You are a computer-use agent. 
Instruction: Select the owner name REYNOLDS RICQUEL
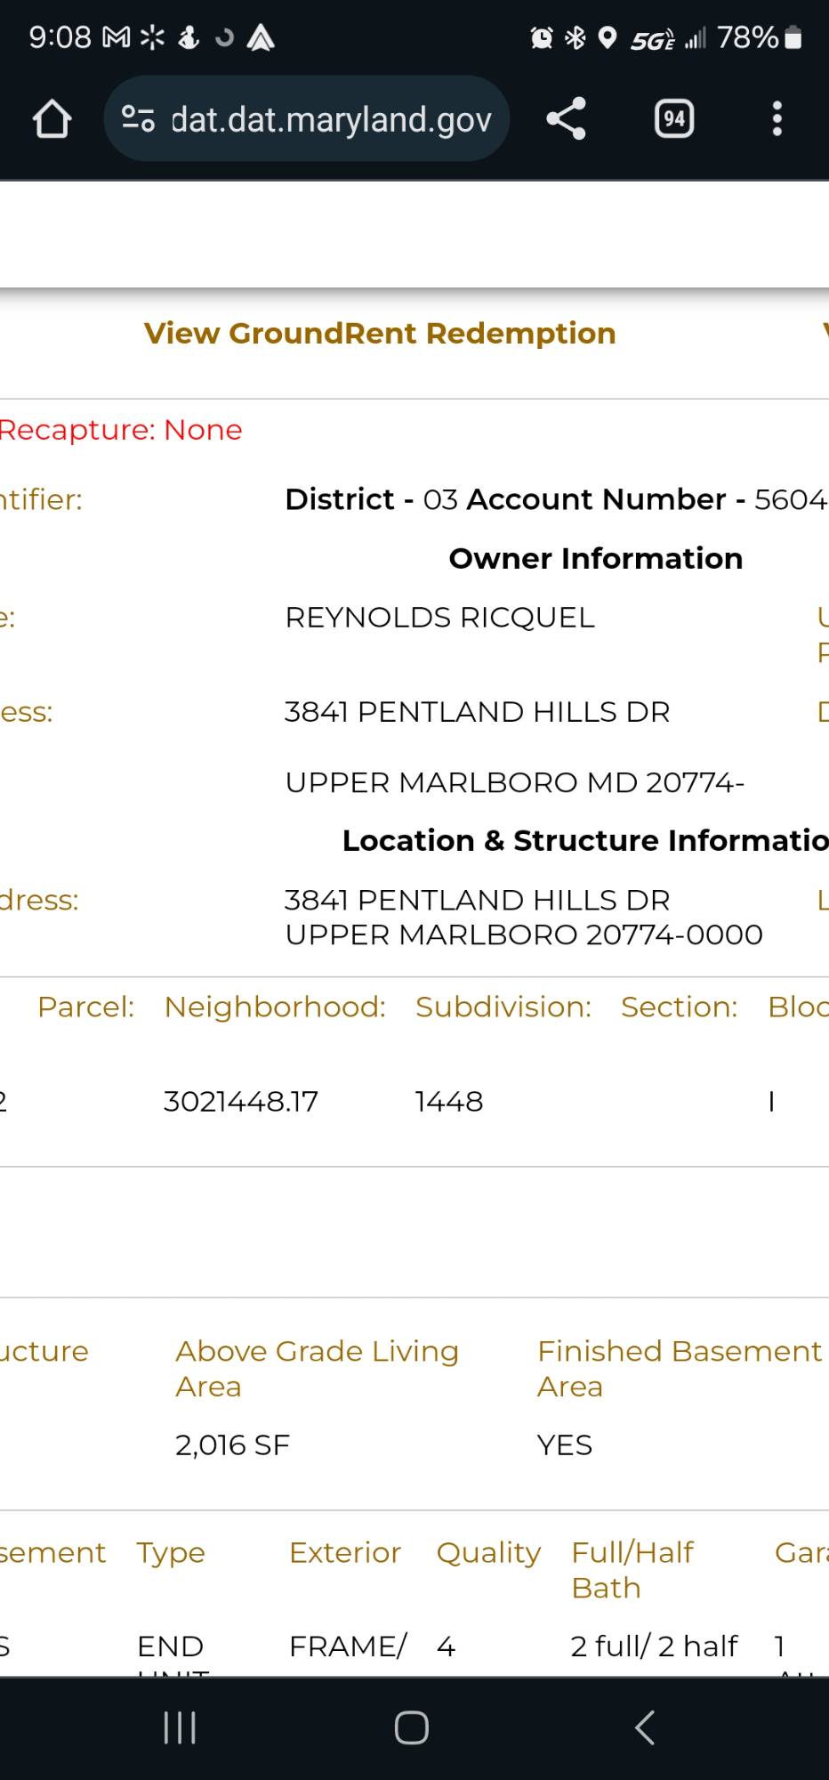coord(439,618)
